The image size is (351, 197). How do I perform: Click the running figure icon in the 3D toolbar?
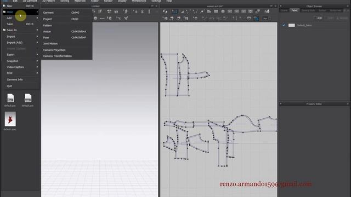tap(126, 11)
